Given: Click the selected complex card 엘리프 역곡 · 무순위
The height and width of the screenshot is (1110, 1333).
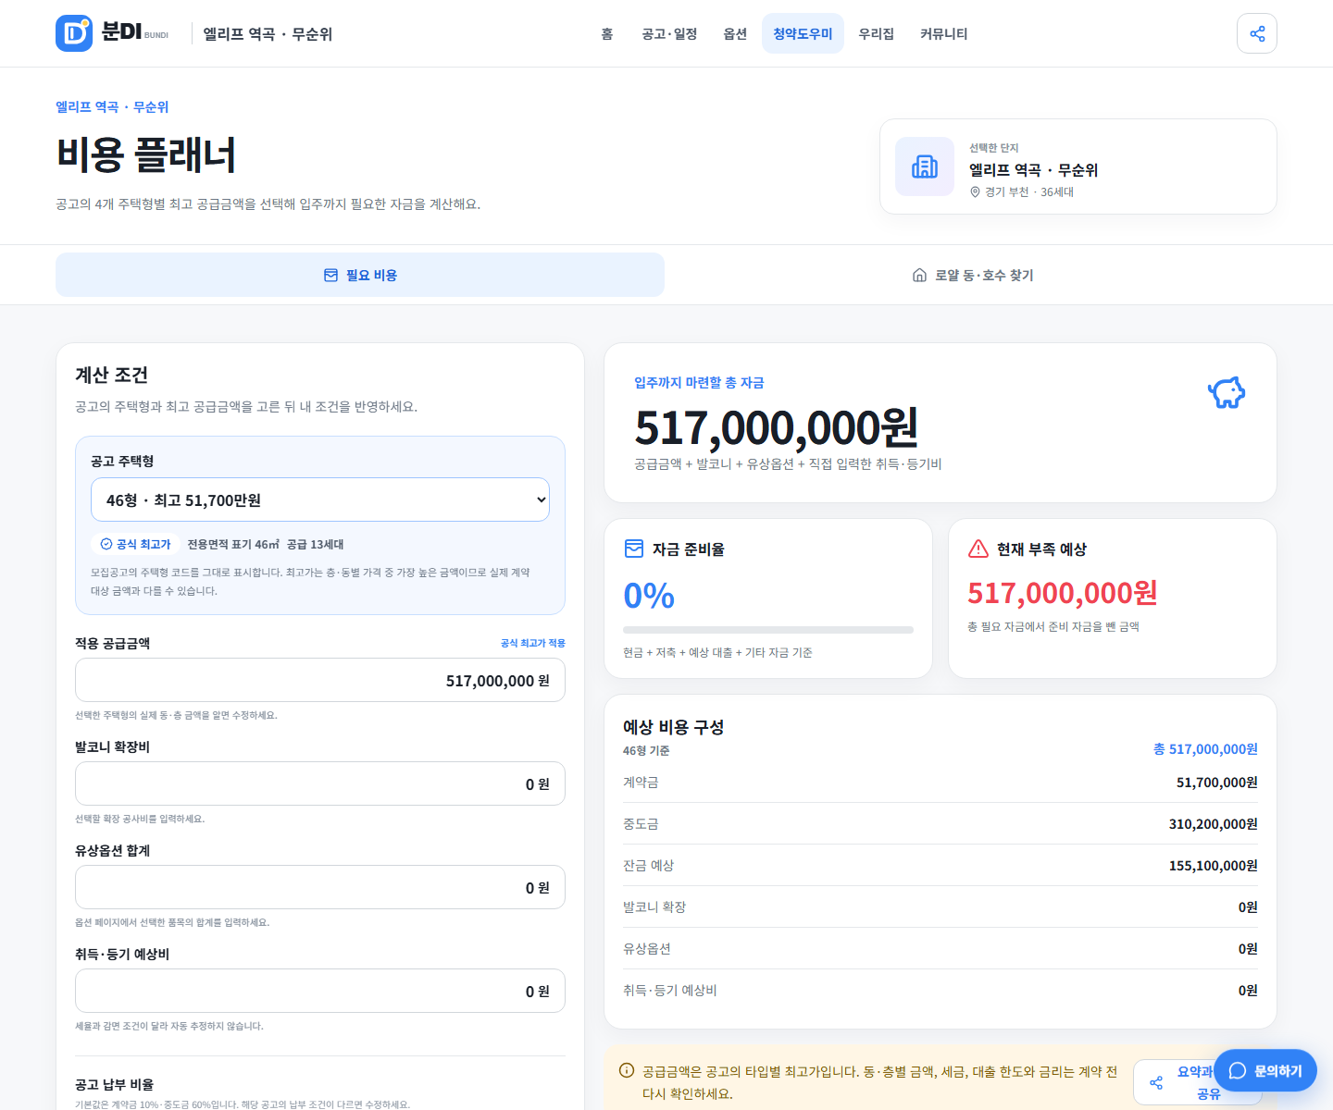Looking at the screenshot, I should click(x=1078, y=166).
